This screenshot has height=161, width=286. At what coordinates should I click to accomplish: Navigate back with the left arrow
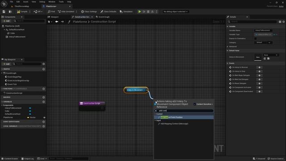tap(57, 22)
